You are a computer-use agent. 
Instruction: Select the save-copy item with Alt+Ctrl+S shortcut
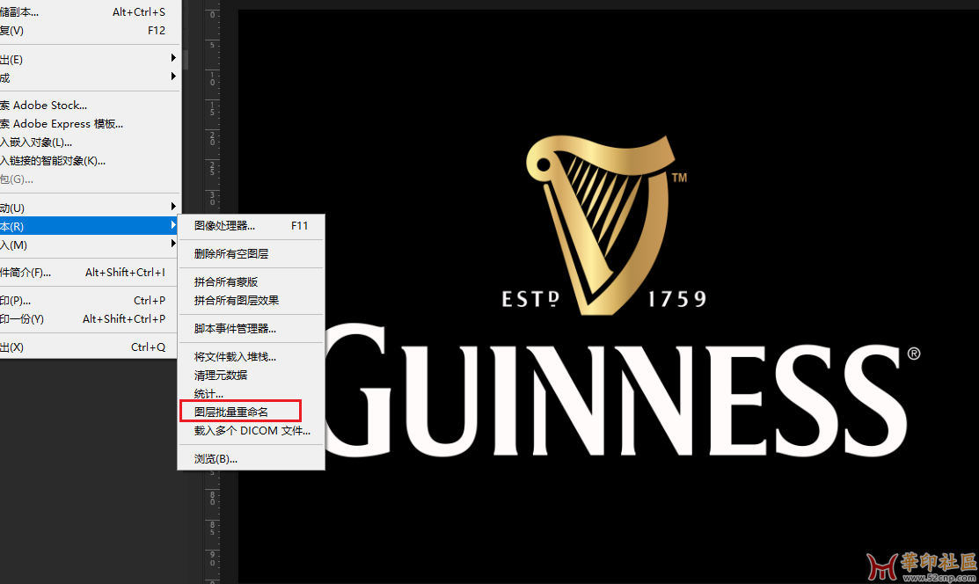90,11
